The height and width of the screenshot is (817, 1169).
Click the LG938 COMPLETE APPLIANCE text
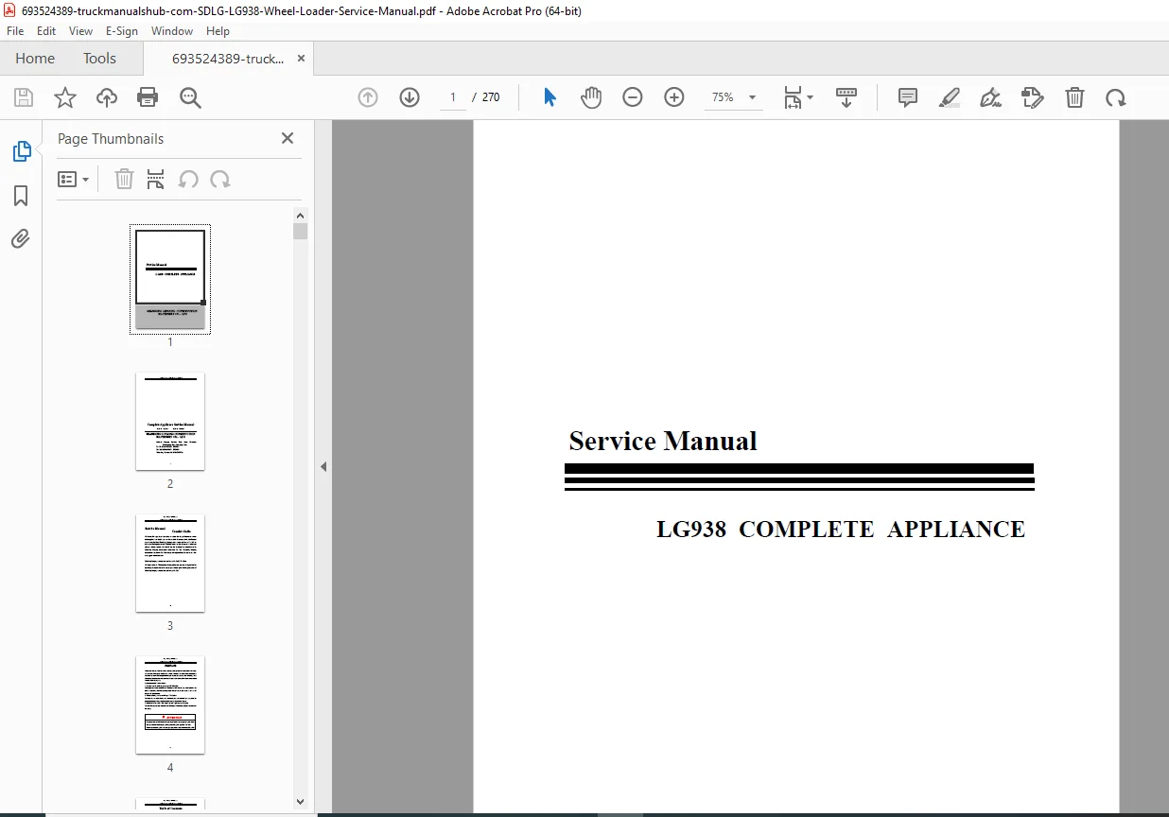pyautogui.click(x=841, y=530)
